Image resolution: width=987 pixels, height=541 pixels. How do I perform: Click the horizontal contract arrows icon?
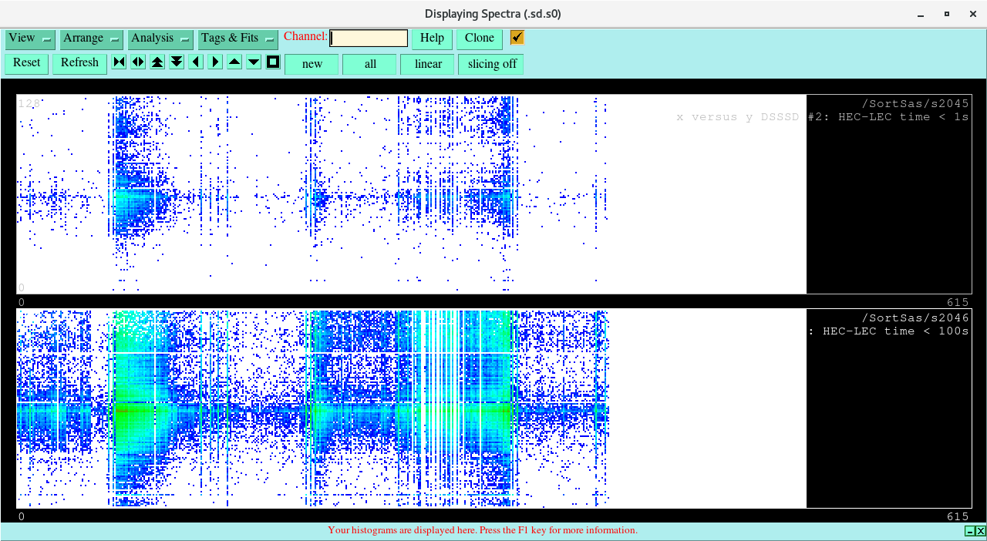click(x=119, y=62)
